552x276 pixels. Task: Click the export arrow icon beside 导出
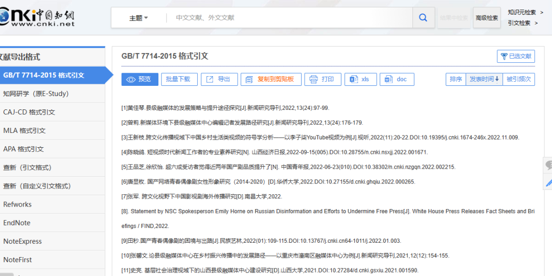[x=210, y=79]
